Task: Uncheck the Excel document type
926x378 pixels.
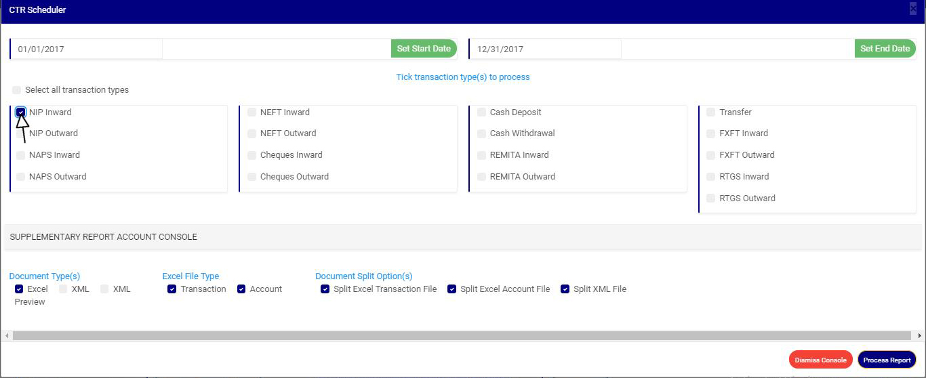Action: (19, 289)
